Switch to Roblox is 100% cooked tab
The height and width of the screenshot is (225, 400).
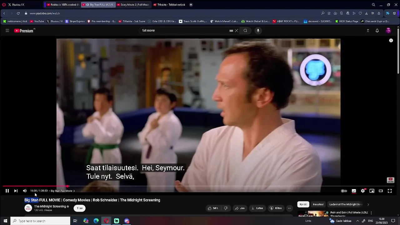pos(62,5)
